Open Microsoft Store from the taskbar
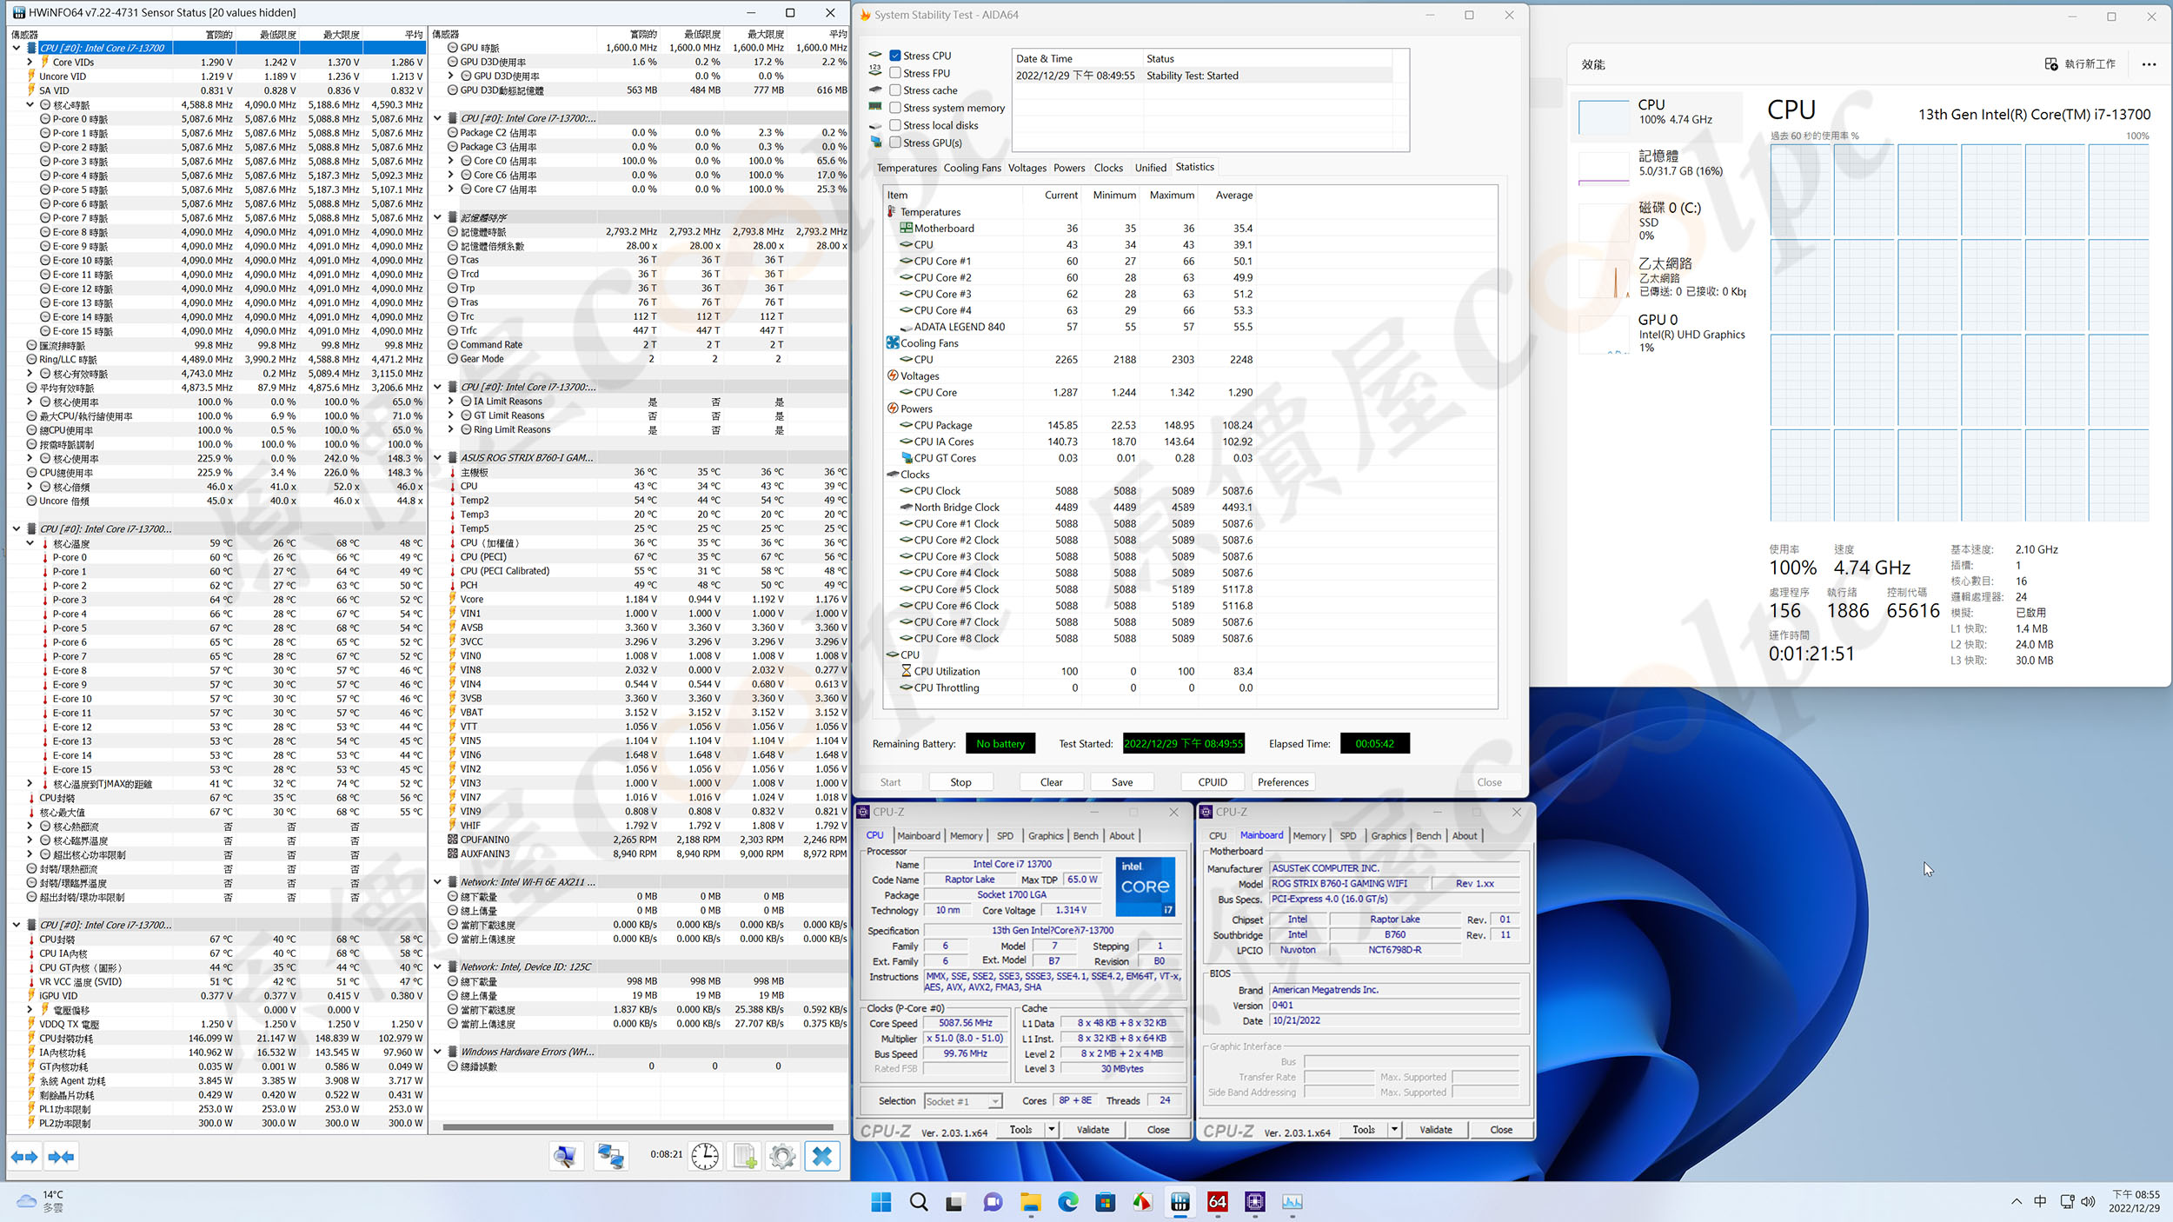The height and width of the screenshot is (1222, 2173). point(1106,1202)
